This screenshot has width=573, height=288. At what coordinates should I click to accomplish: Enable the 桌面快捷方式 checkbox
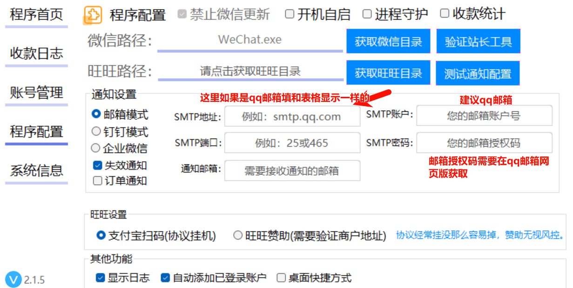pos(281,278)
